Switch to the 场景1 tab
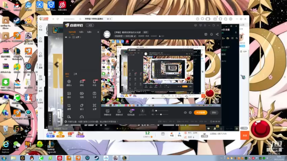 81,32
